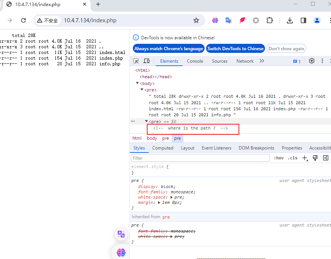This screenshot has height=259, width=331.
Task: Click the 'pre' link in Inherited from
Action: point(166,217)
